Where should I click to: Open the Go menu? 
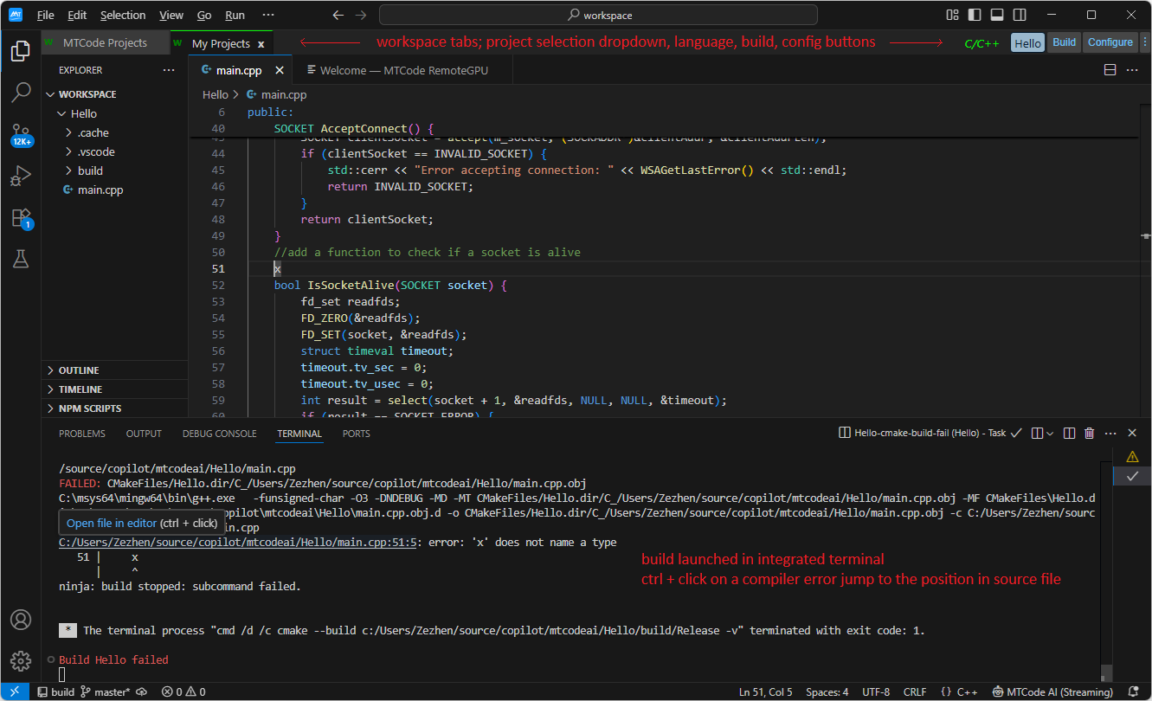tap(204, 16)
